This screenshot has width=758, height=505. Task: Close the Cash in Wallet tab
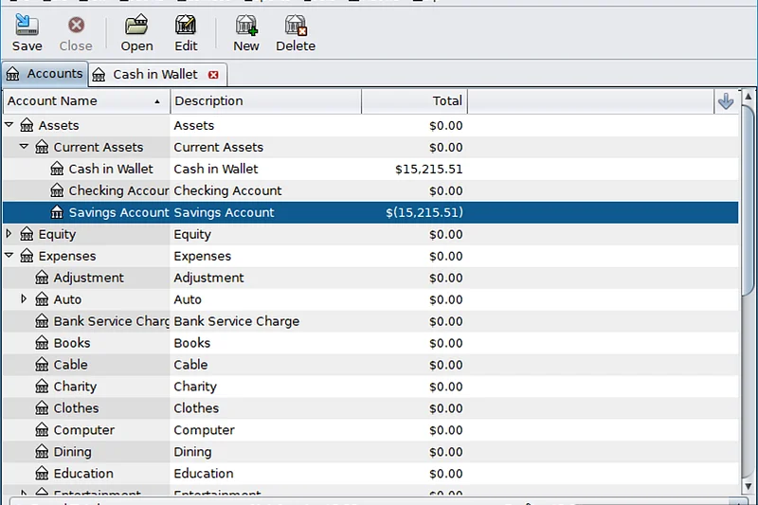[x=213, y=75]
